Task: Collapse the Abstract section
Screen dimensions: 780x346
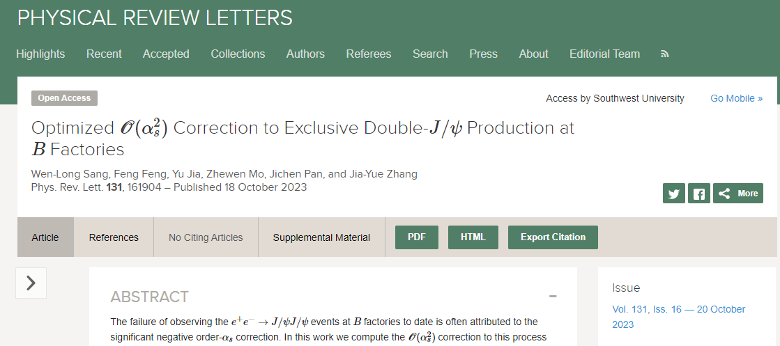Action: click(x=553, y=297)
